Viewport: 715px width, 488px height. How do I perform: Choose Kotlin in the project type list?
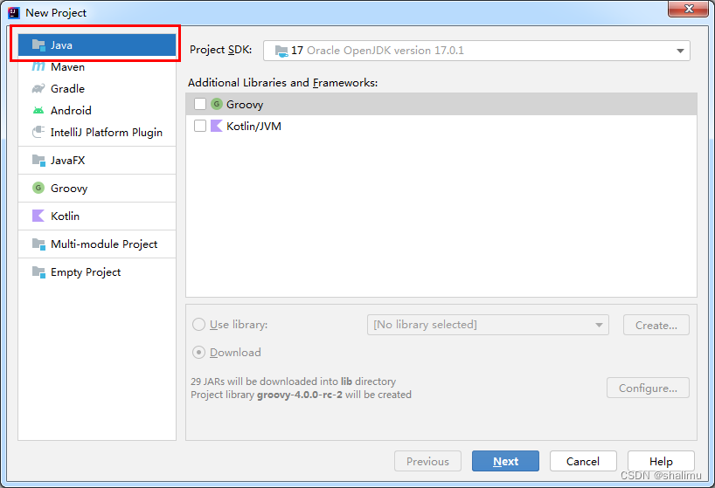point(97,216)
